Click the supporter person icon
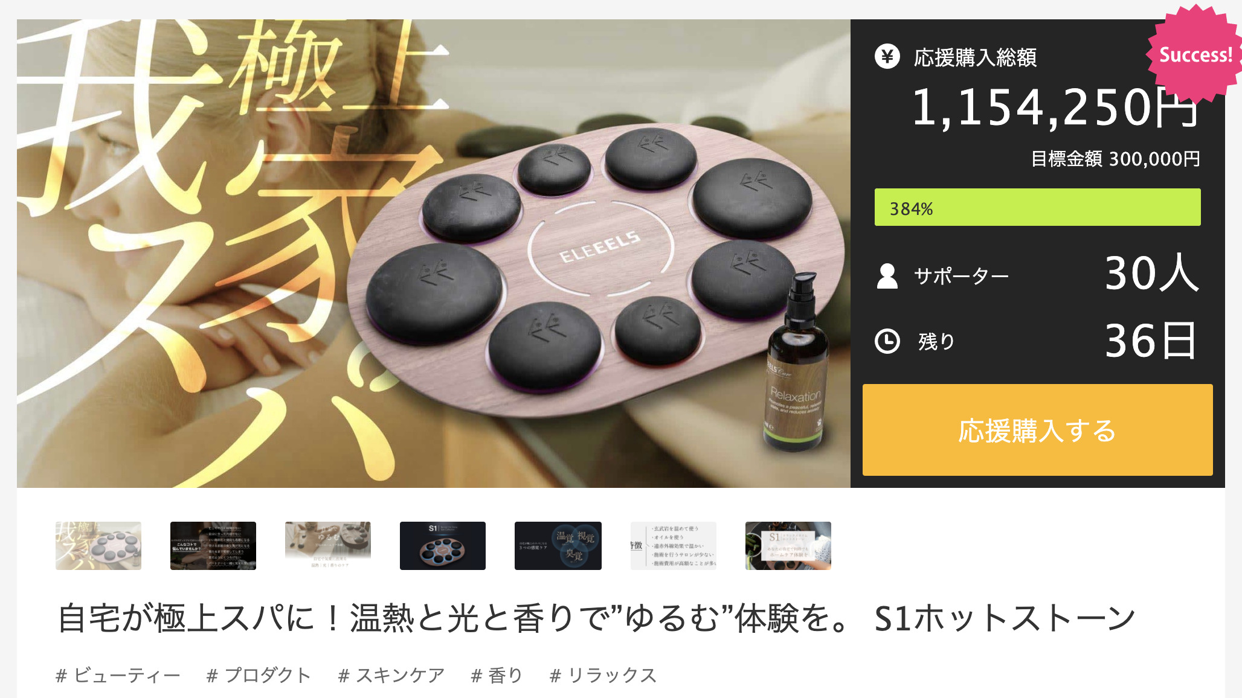The image size is (1242, 698). (887, 276)
